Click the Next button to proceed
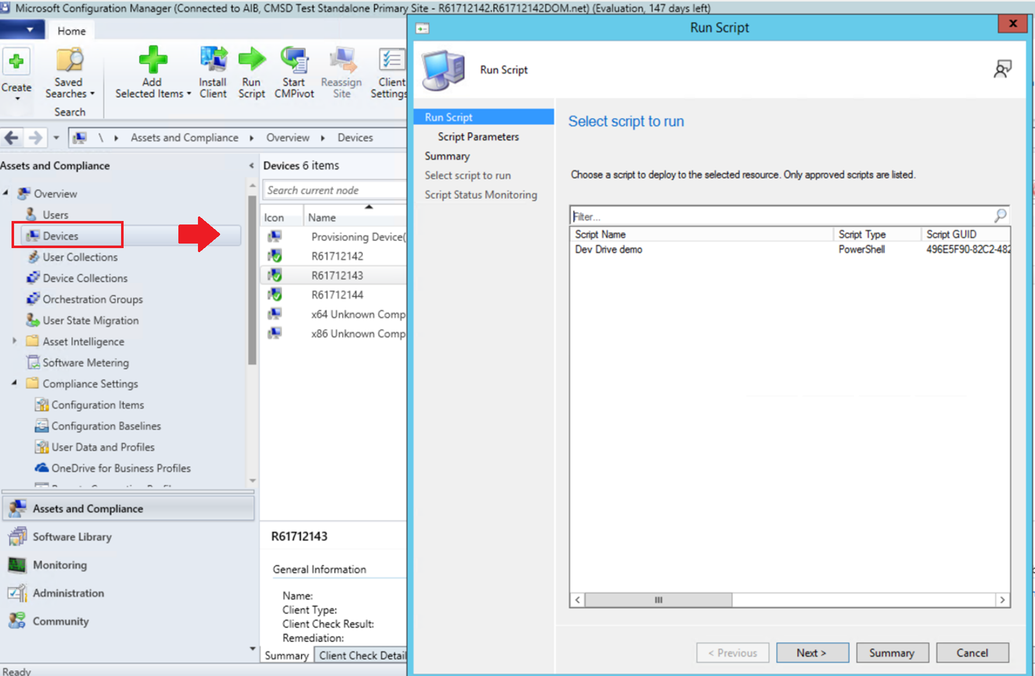 tap(811, 650)
